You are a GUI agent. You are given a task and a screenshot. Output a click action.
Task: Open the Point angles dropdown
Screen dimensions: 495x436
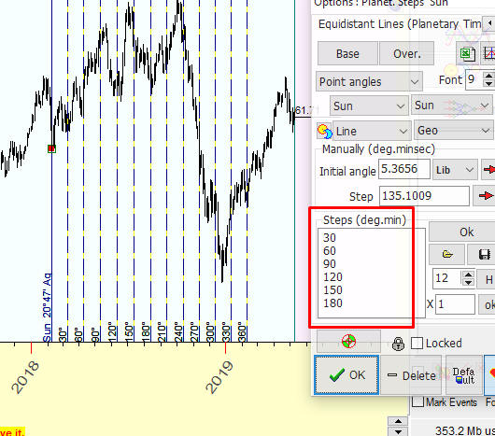tap(369, 82)
